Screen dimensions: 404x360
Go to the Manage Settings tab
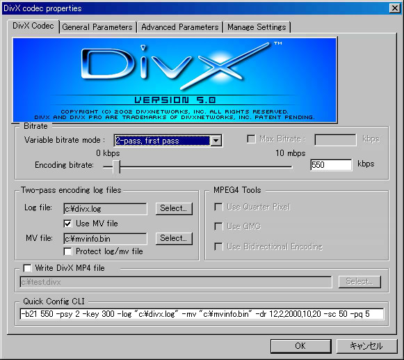tap(257, 27)
